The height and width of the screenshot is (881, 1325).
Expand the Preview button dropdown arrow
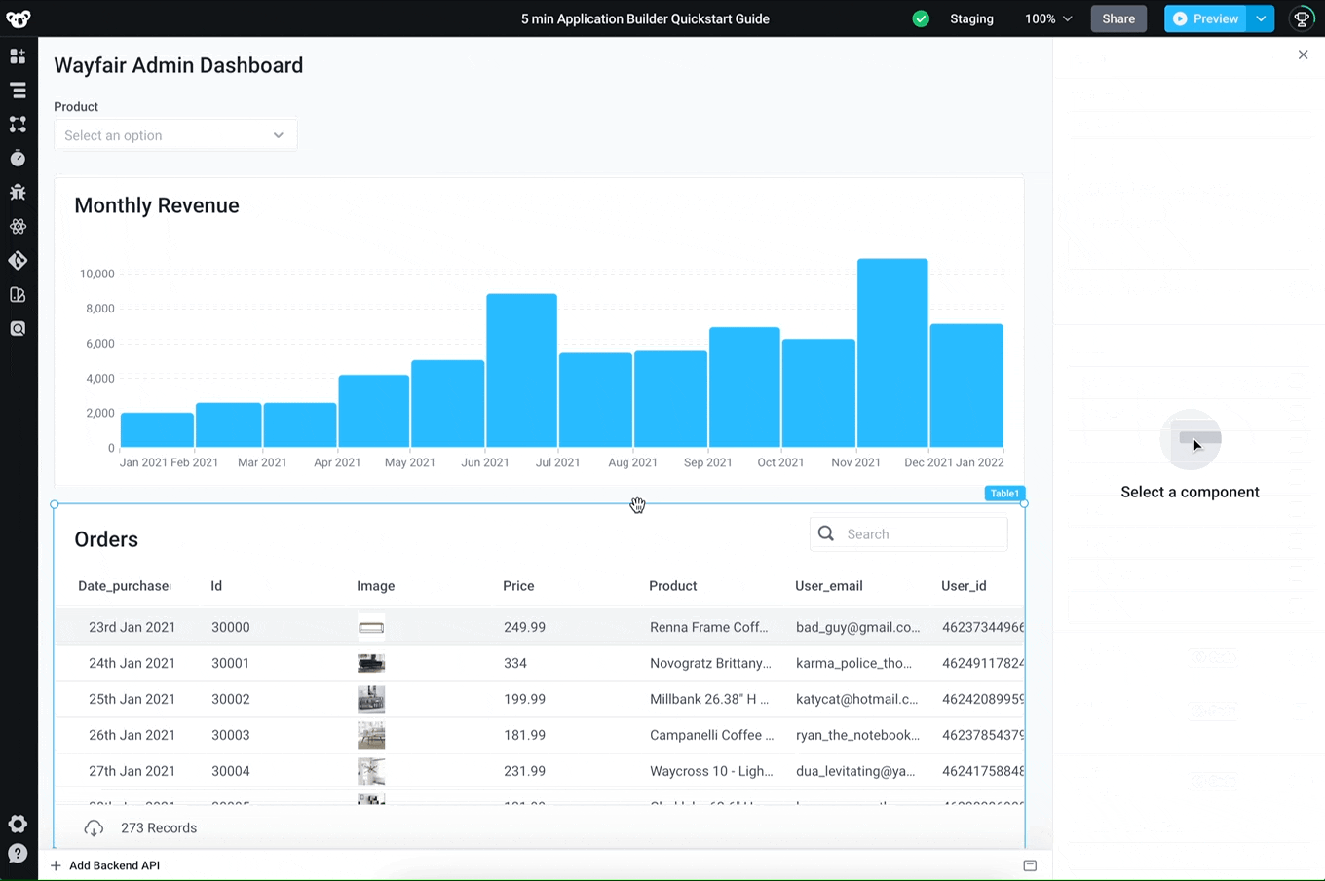pos(1261,18)
